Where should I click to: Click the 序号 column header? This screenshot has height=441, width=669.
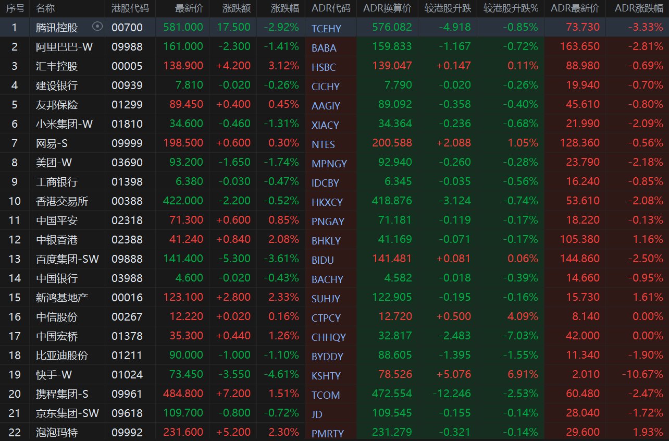pyautogui.click(x=15, y=8)
